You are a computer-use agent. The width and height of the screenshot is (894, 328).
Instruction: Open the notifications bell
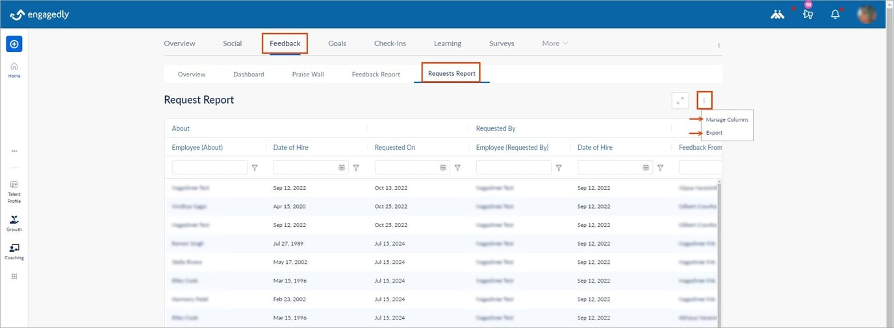[x=836, y=14]
